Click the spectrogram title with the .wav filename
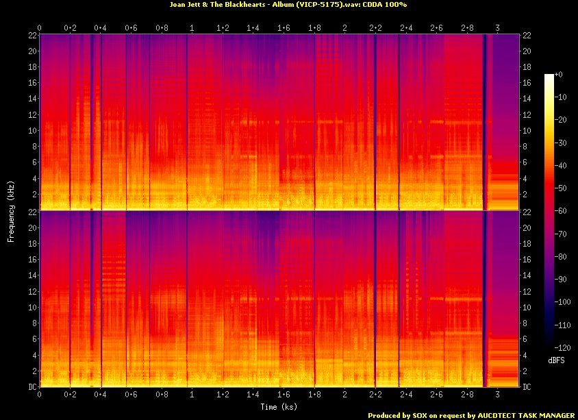578x420 pixels. [x=287, y=5]
